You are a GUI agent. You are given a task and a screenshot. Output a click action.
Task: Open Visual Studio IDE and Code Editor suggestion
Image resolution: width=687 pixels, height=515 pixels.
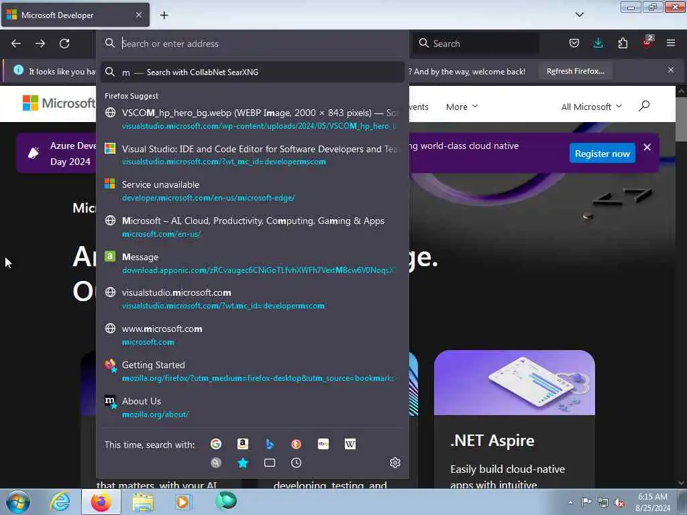(x=253, y=155)
